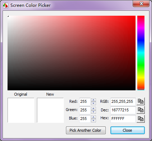Pick a color in the saturation gradient area

pos(71,53)
